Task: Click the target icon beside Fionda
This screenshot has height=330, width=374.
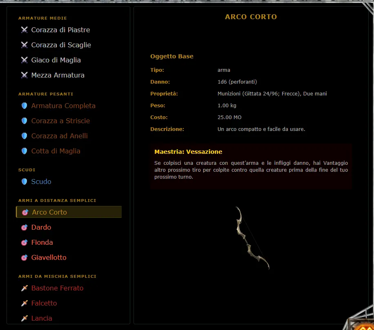Action: (24, 242)
